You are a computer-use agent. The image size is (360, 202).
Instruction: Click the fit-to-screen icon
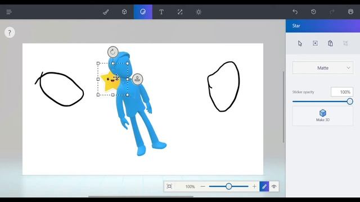point(169,186)
